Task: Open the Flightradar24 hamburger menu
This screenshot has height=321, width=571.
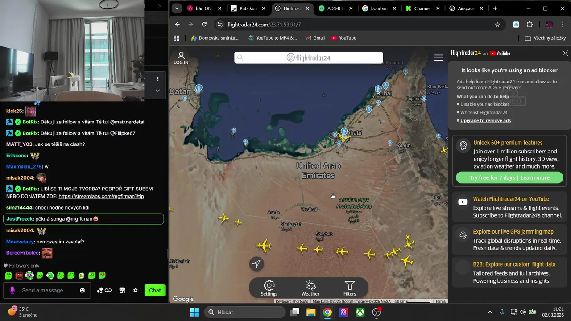Action: 439,58
